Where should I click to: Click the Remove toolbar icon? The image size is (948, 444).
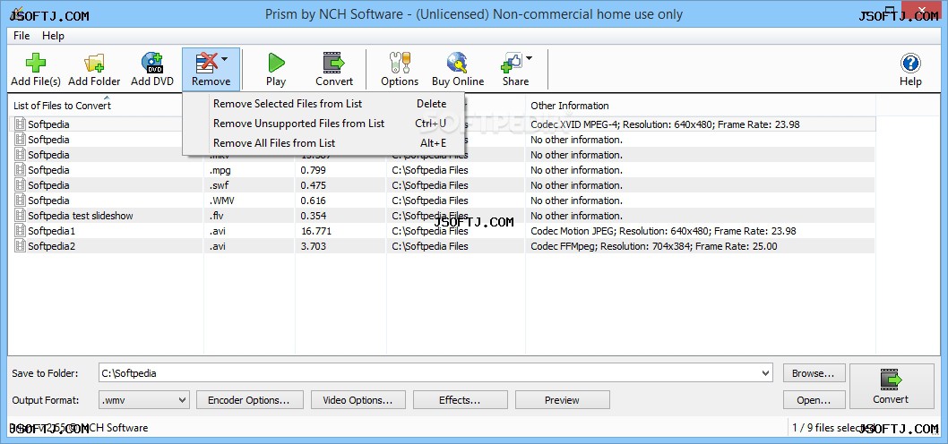click(207, 63)
